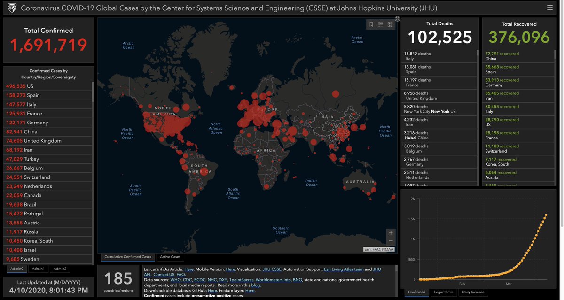Select Austria row with 13,555 cases

pyautogui.click(x=48, y=223)
